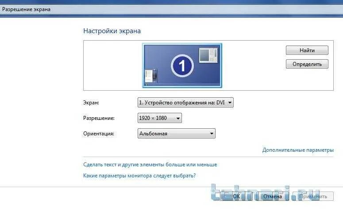This screenshot has height=215, width=343.
Task: Click the Разрешение экрана window title
Action: [x=26, y=9]
